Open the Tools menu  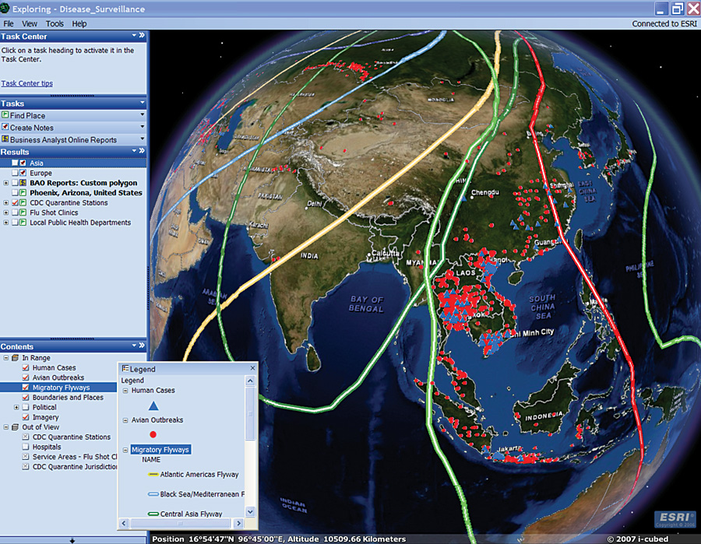point(55,23)
